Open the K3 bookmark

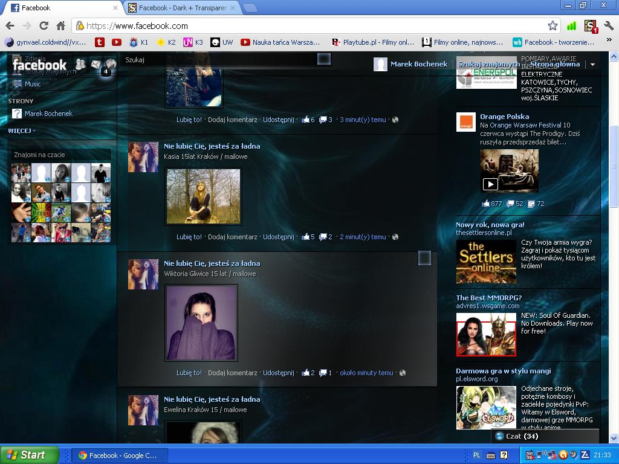click(x=193, y=42)
